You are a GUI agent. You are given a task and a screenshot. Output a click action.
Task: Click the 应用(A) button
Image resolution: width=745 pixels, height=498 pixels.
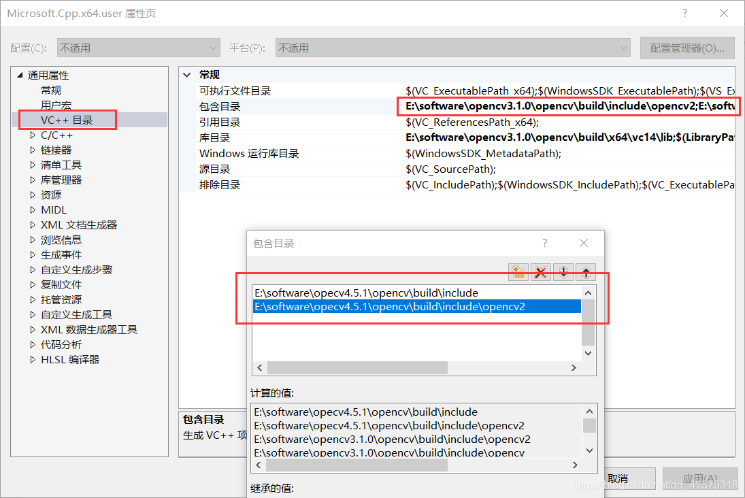click(x=700, y=478)
